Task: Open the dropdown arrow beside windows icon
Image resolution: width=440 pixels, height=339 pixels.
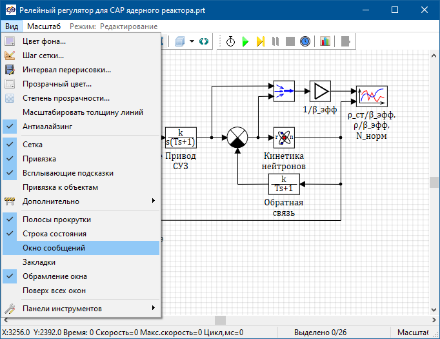Action: 192,41
